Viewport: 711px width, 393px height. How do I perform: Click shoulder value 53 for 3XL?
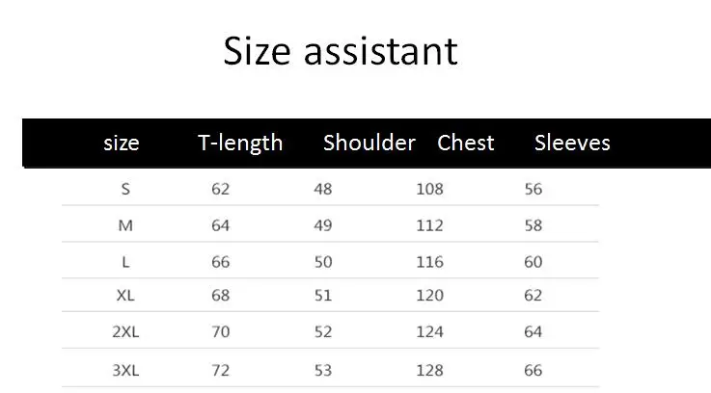[323, 370]
